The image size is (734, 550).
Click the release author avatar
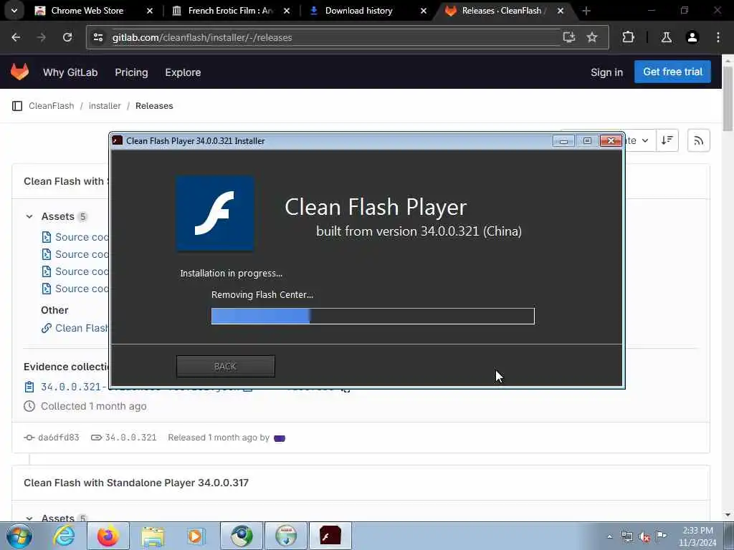(280, 438)
